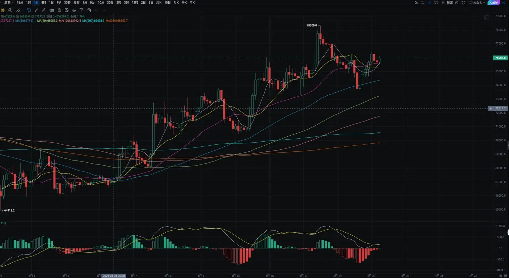Click the plus icon at 72314.7 label

coord(491,108)
